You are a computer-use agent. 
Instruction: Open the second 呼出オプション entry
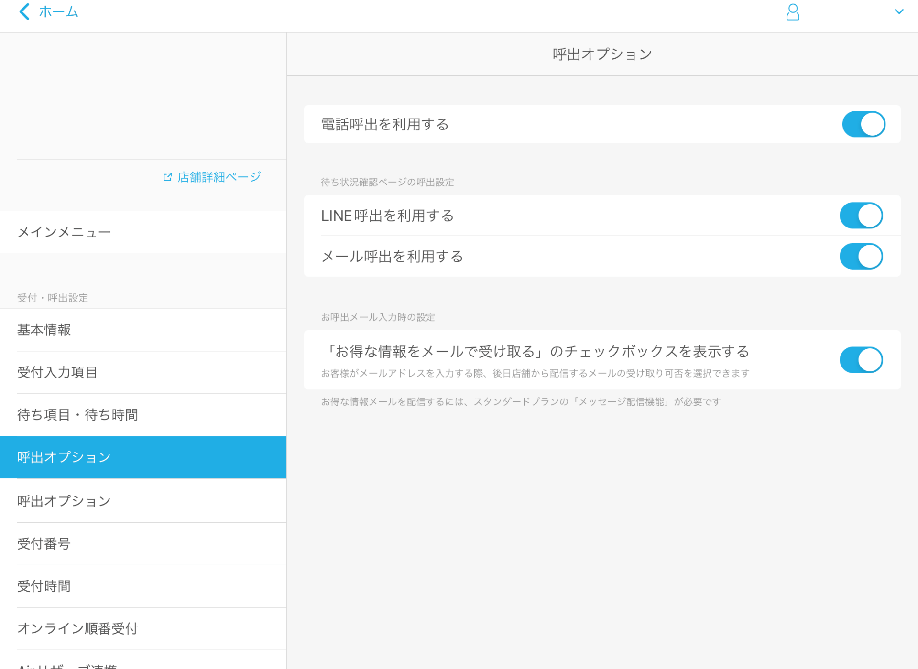pos(64,500)
